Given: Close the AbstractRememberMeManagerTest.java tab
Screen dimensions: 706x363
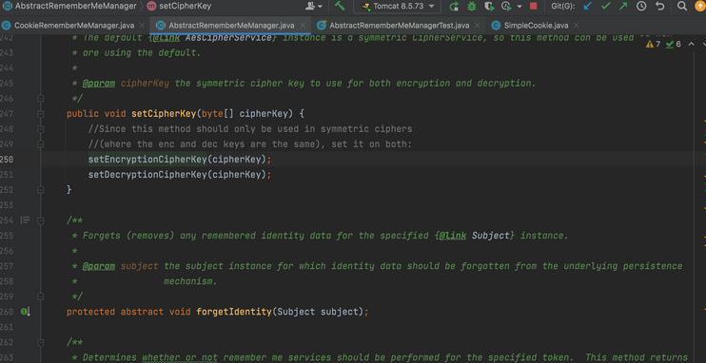Looking at the screenshot, I should (x=478, y=26).
